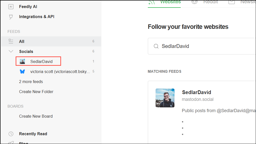Viewport: 256px width, 144px height.
Task: Click the Reddit tab icon
Action: click(x=194, y=2)
